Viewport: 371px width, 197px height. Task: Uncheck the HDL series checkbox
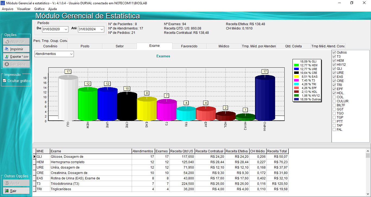coord(334,93)
